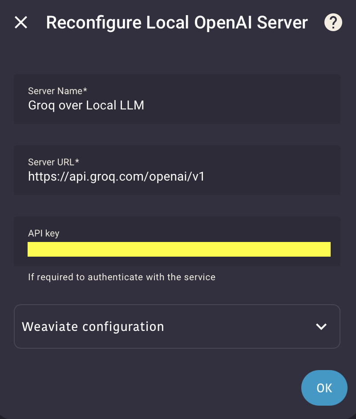This screenshot has height=419, width=356.
Task: Click the "API key" label
Action: coord(44,233)
